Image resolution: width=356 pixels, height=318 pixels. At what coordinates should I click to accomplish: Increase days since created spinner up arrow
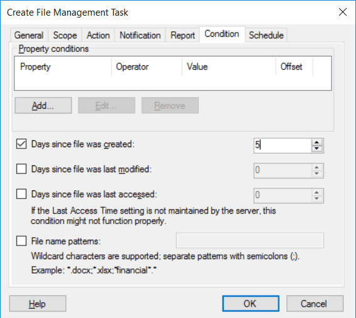[317, 143]
